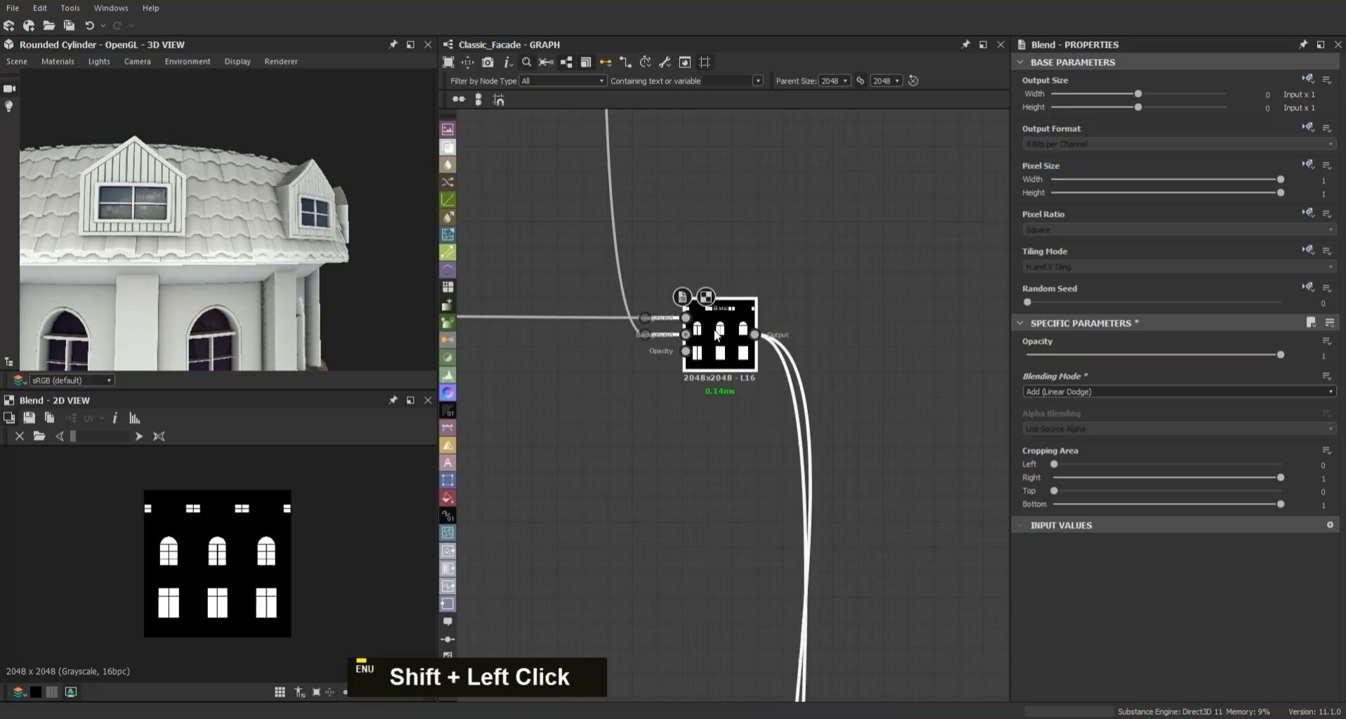This screenshot has width=1346, height=719.
Task: Click the save bitmap icon in 2D View
Action: tap(29, 418)
